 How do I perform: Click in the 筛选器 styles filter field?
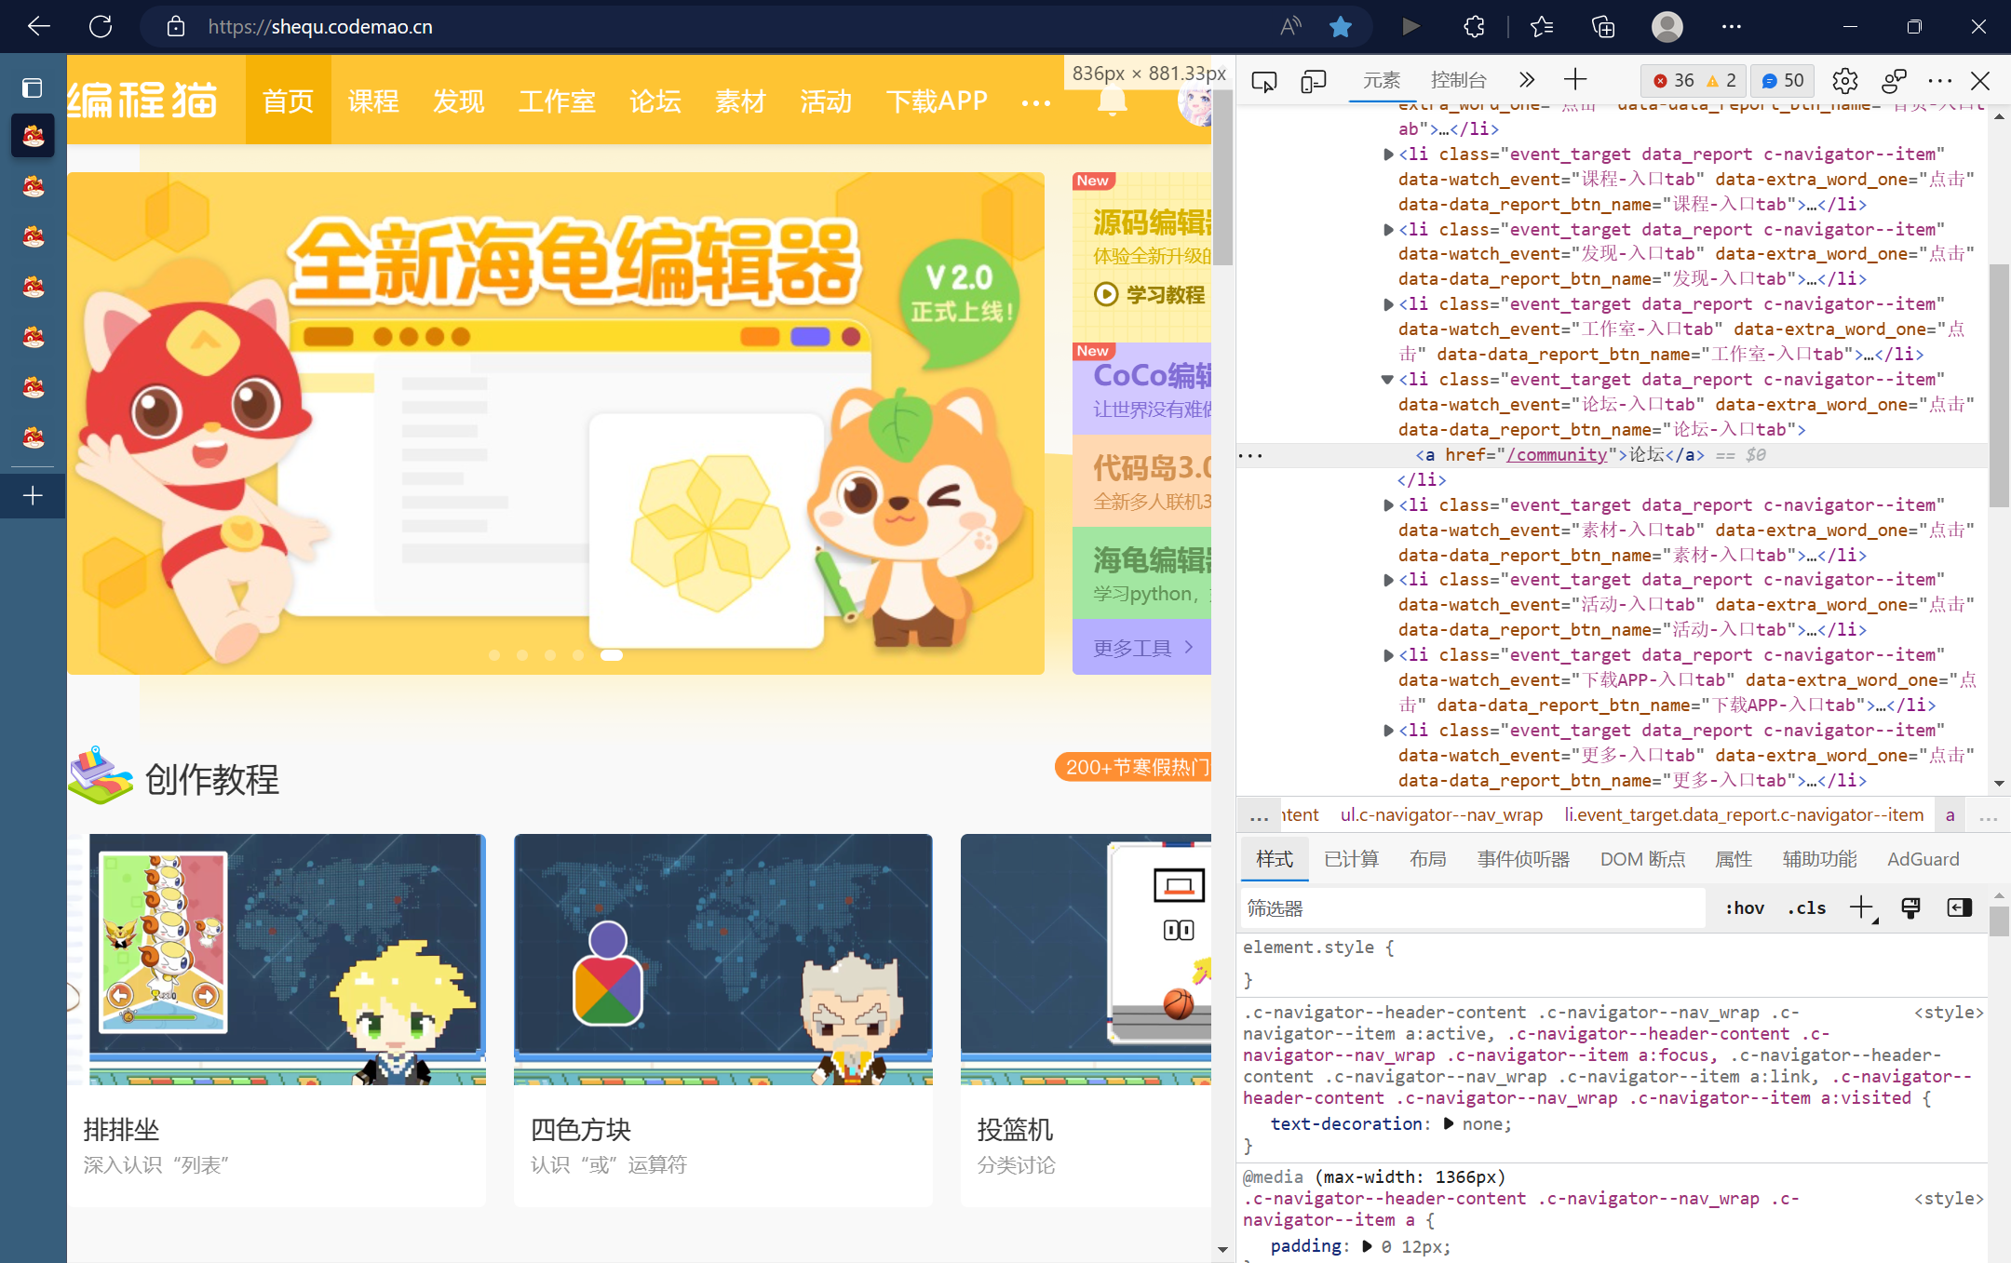(1473, 908)
